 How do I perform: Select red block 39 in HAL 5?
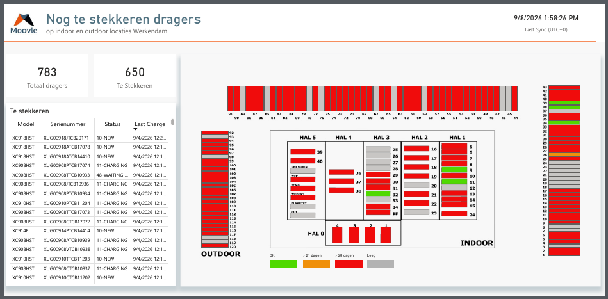pyautogui.click(x=303, y=152)
